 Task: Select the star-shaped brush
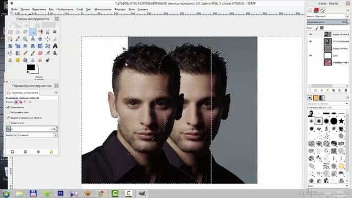click(x=341, y=121)
